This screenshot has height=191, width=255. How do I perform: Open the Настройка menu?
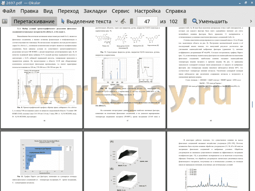147,11
